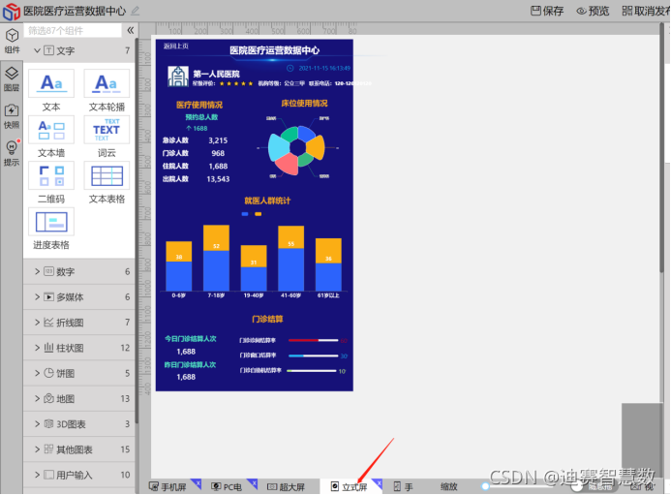Screen dimensions: 671x495
Task: Click the 住院人数 value 1,688
Action: tap(218, 167)
